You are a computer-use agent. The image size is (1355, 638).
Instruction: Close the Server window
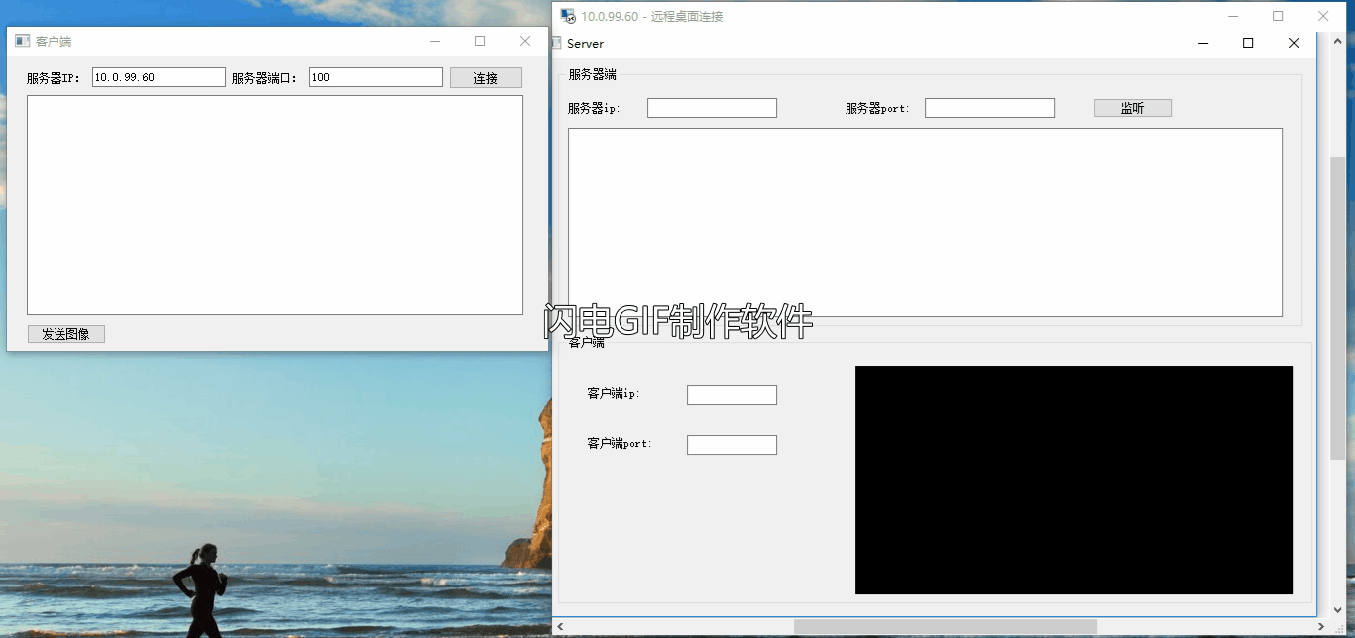click(1294, 43)
